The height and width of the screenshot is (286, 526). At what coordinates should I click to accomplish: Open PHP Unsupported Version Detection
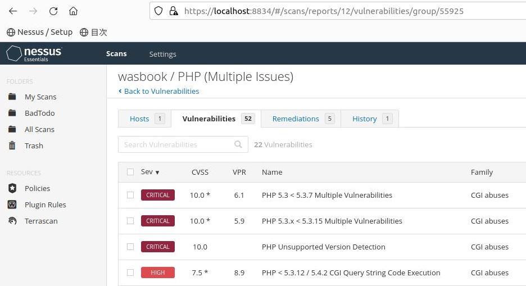pyautogui.click(x=323, y=247)
